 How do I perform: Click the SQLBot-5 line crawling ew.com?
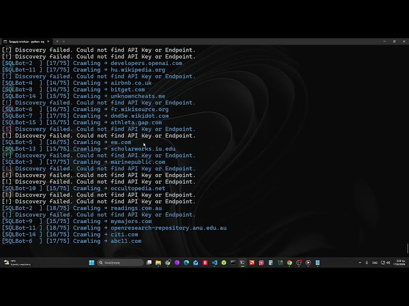tap(66, 142)
